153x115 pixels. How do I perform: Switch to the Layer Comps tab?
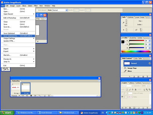pyautogui.click(x=140, y=17)
